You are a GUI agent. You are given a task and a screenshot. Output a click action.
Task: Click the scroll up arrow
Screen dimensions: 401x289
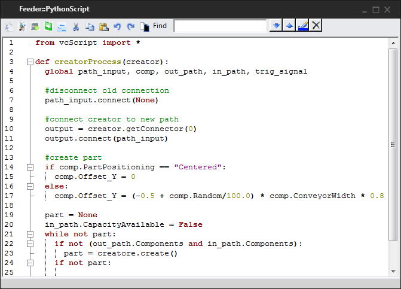point(393,42)
